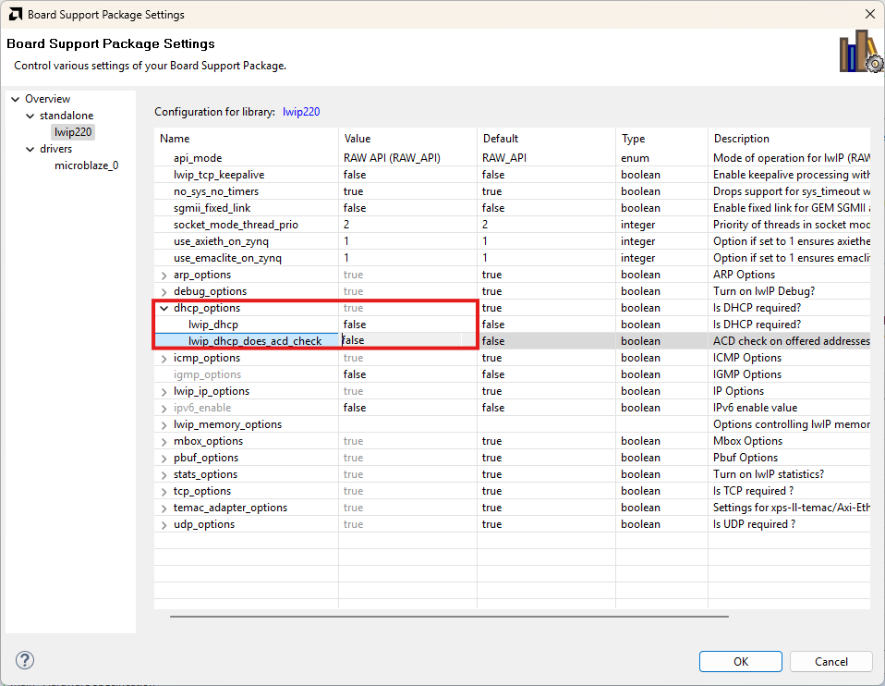Collapse the drivers tree node
The height and width of the screenshot is (686, 885).
pyautogui.click(x=30, y=149)
